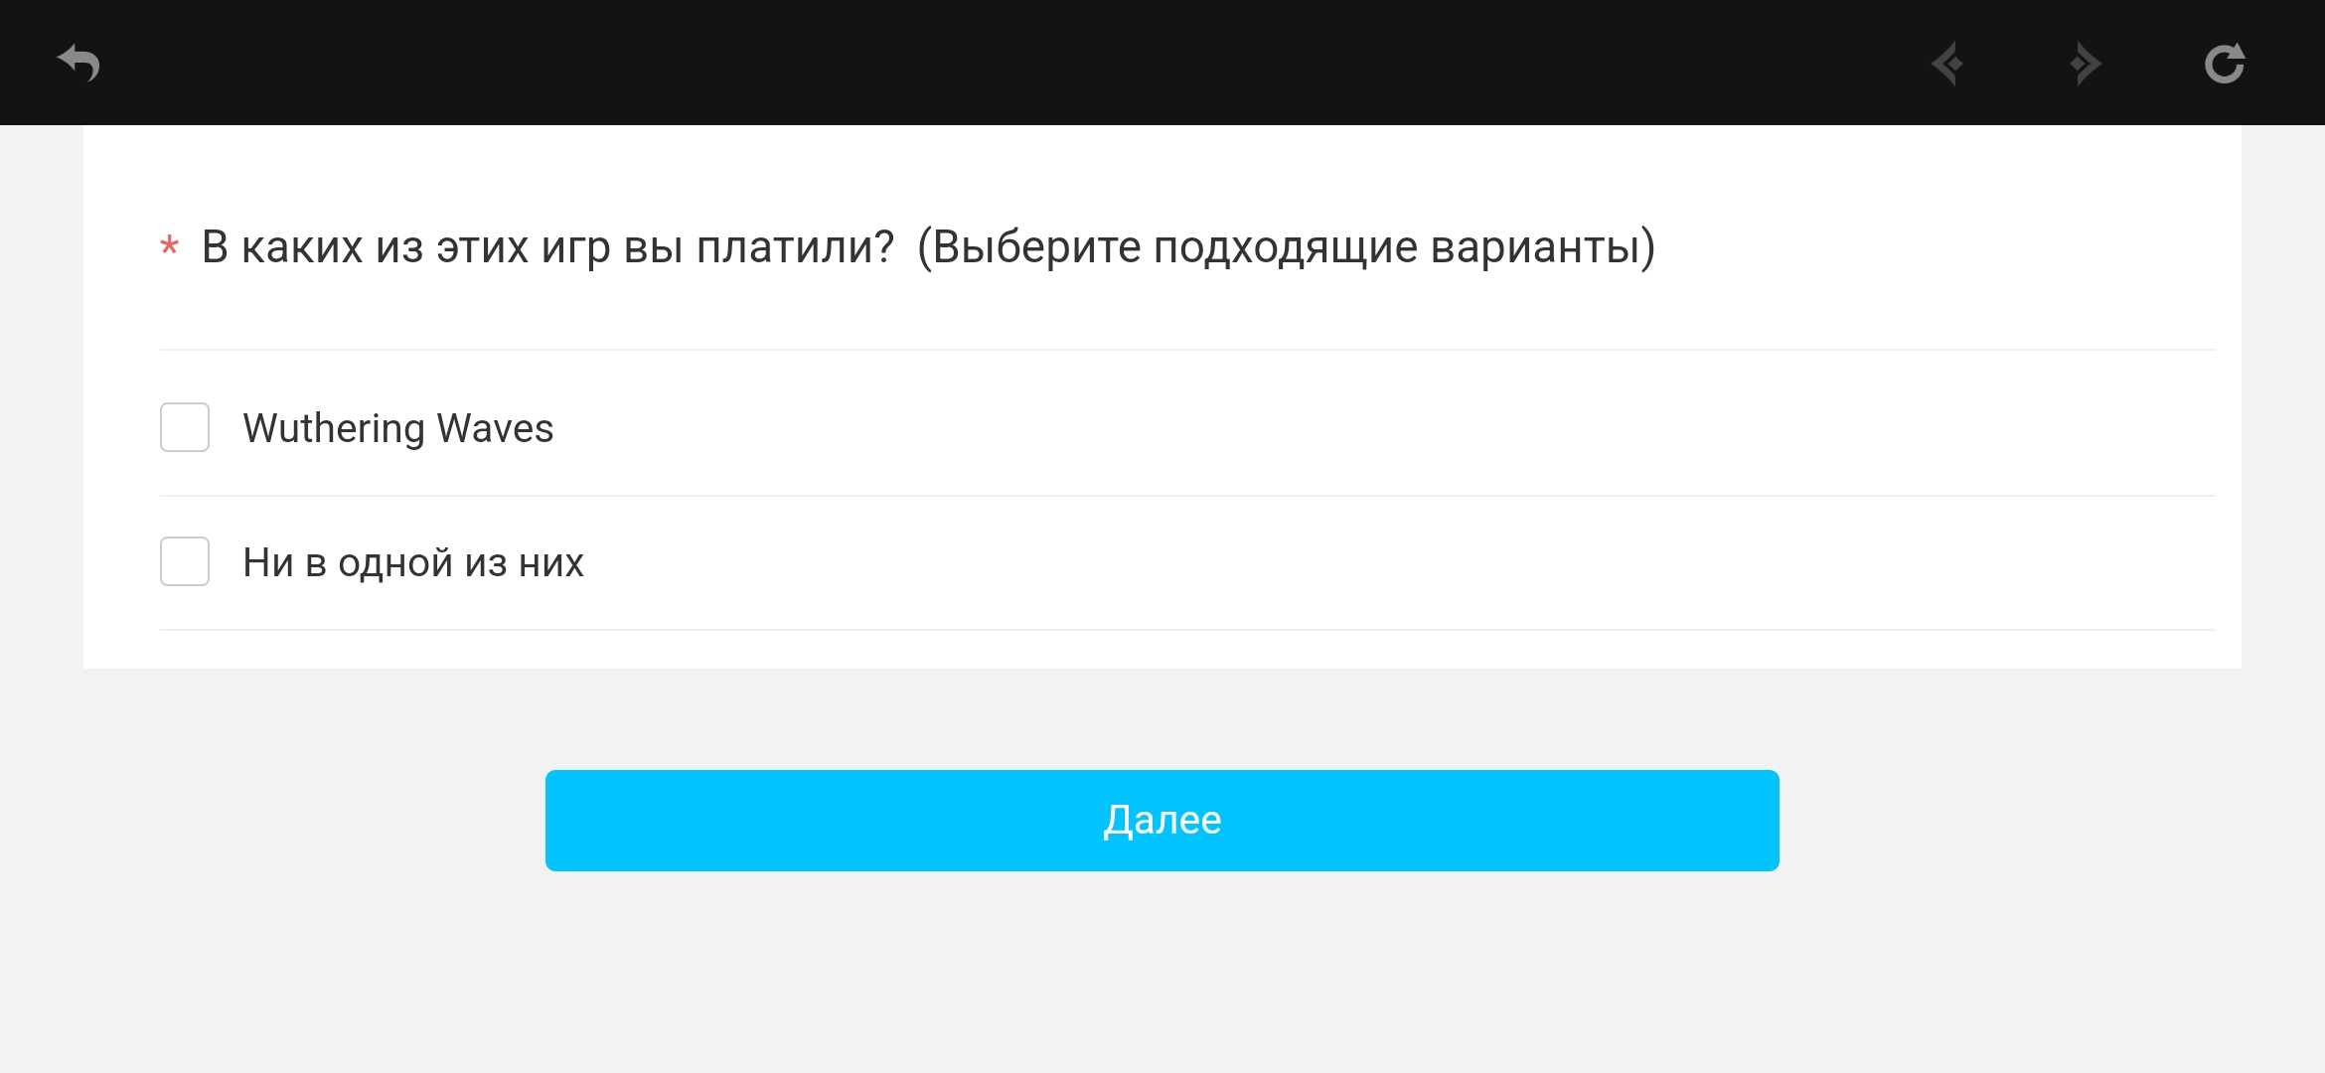Go to the previous page using left arrow
The image size is (2325, 1073).
coord(1946,64)
